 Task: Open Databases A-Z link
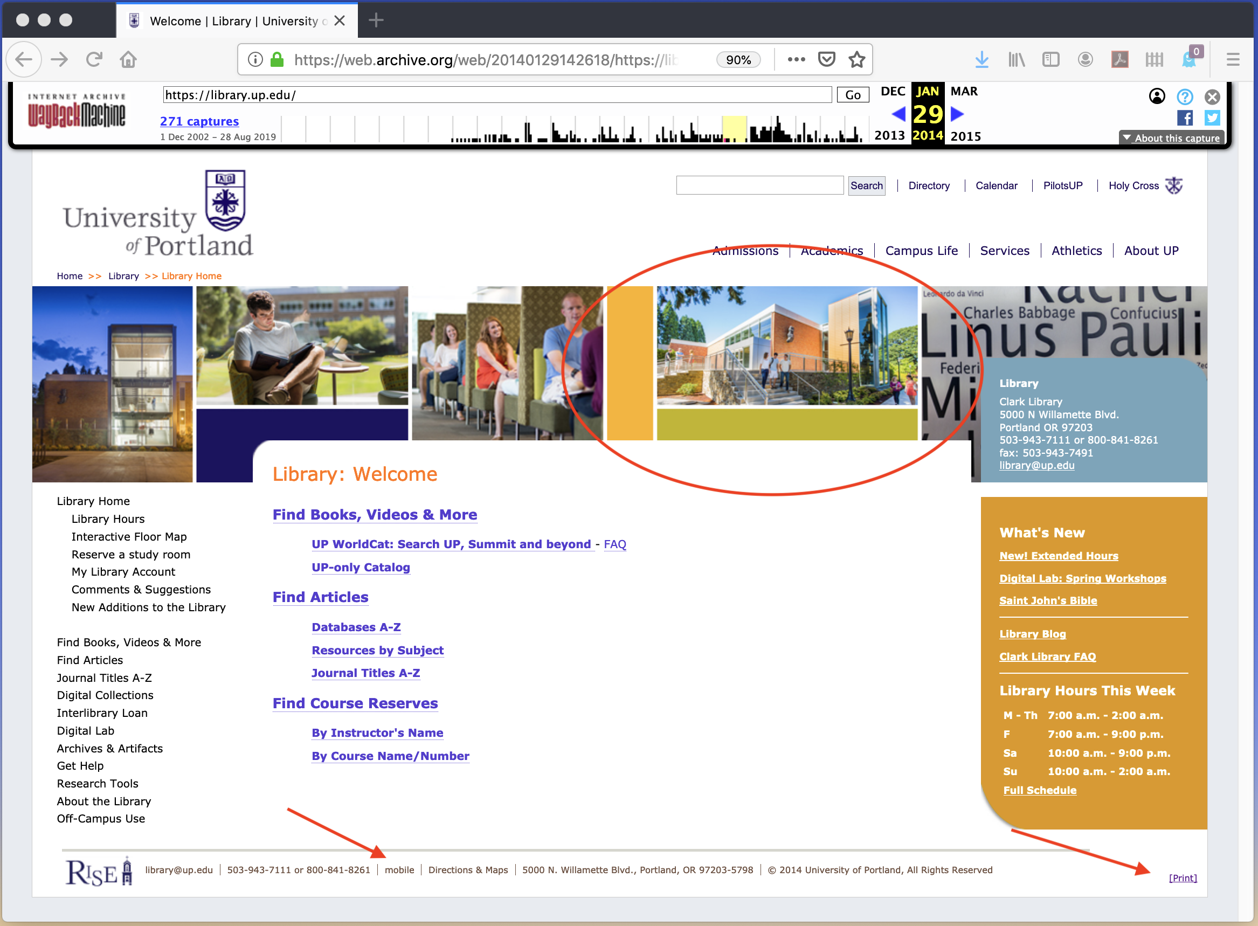(x=356, y=627)
